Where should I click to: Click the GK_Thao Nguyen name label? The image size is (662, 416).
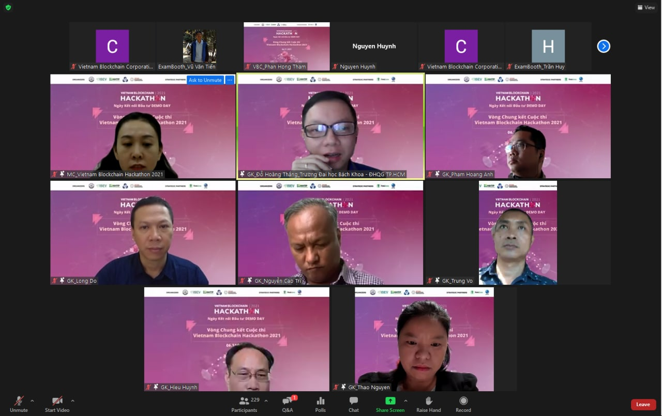(369, 388)
